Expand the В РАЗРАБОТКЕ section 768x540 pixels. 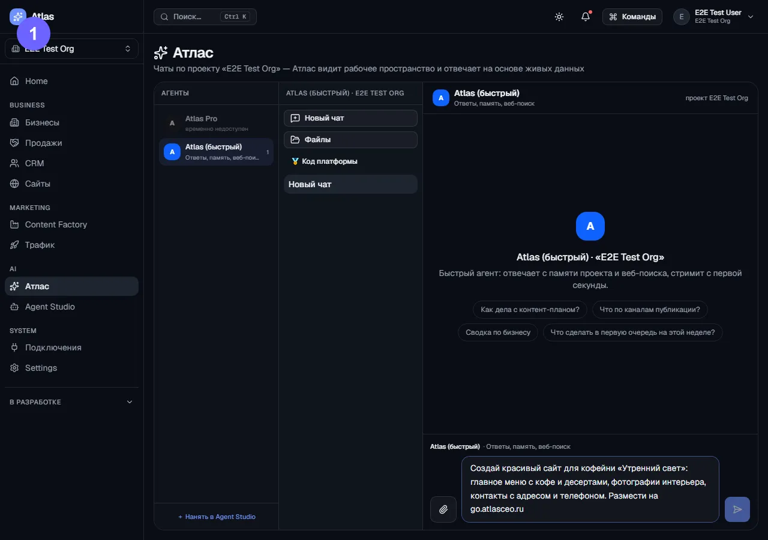coord(71,402)
